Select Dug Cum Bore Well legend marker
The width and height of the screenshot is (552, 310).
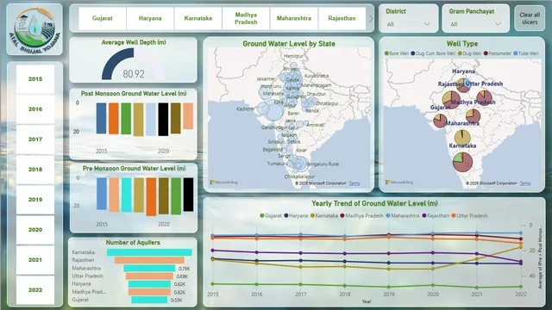click(x=413, y=53)
